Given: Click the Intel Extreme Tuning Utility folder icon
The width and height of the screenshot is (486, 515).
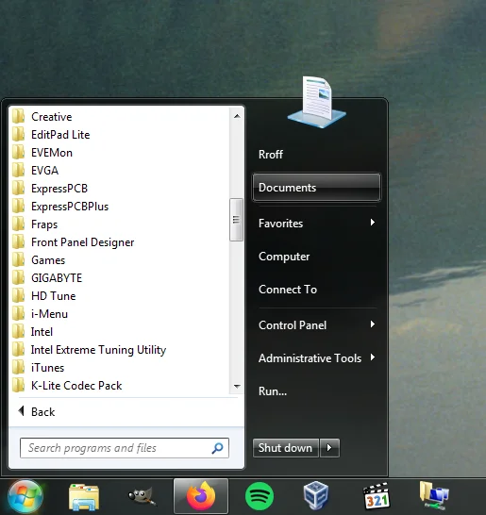Looking at the screenshot, I should [18, 349].
